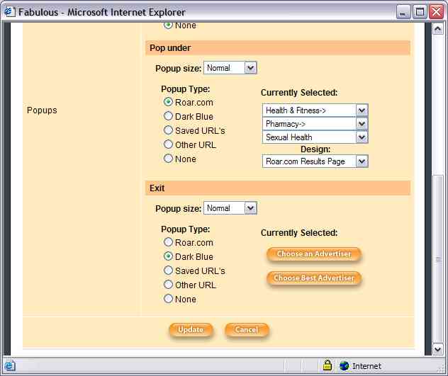Screen dimensions: 448x376
Task: Minimize the Fabulous browser window
Action: pyautogui.click(x=403, y=12)
